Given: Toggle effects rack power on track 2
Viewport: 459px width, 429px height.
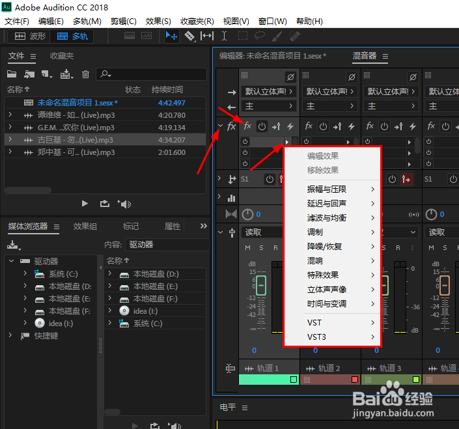Looking at the screenshot, I should (323, 126).
